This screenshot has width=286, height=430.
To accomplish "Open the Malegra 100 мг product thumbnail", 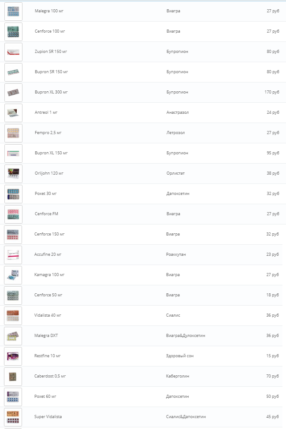I will (x=13, y=11).
